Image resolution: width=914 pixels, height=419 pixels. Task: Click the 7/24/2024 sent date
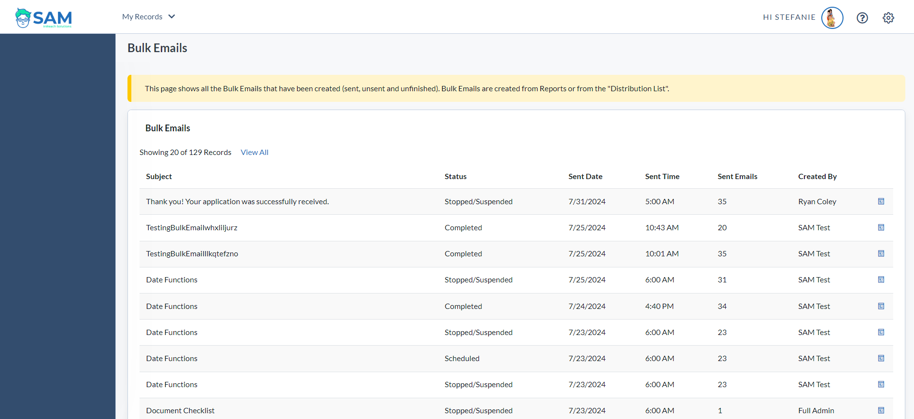point(587,307)
